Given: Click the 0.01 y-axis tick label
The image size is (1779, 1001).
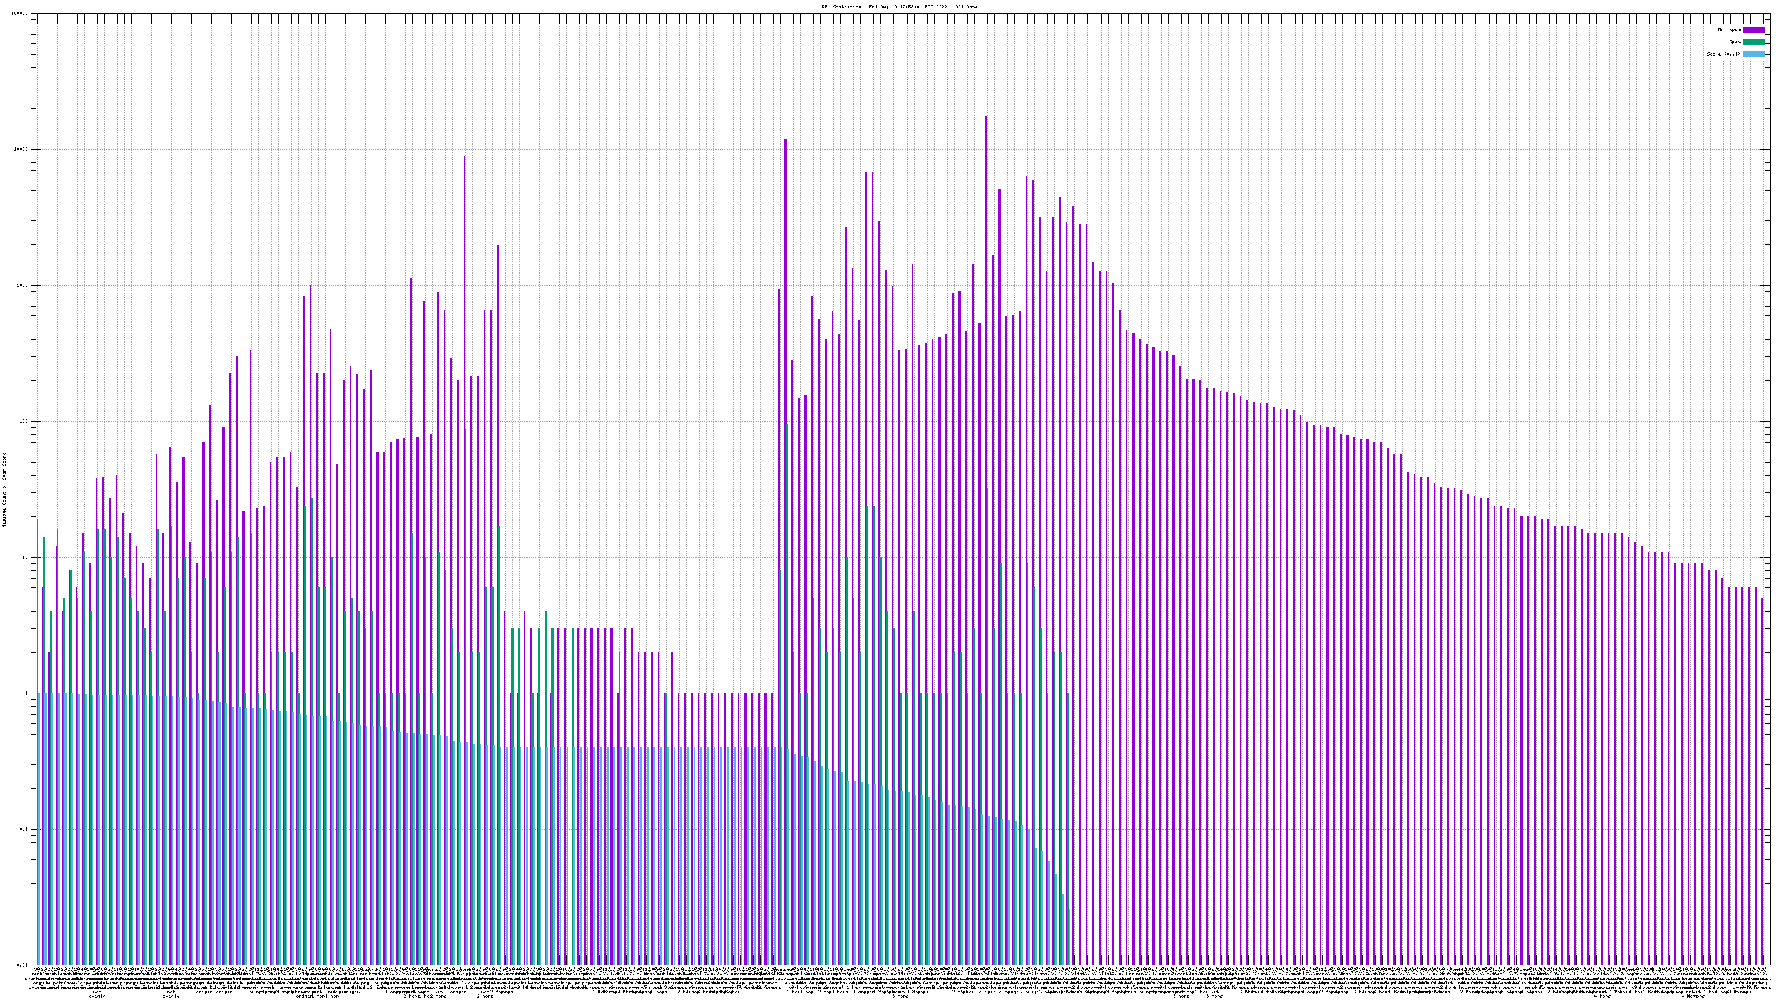Looking at the screenshot, I should (23, 965).
